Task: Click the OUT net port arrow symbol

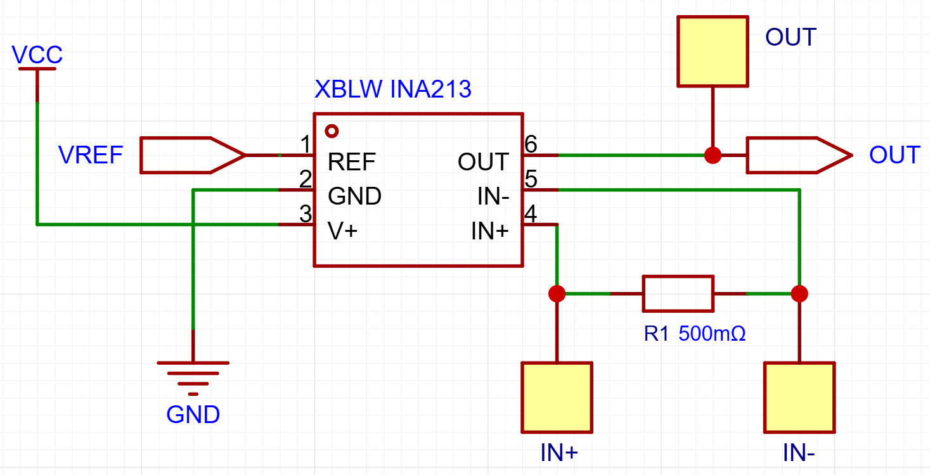Action: click(x=799, y=155)
